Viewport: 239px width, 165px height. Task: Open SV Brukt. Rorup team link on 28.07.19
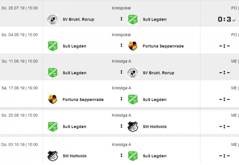tap(78, 19)
